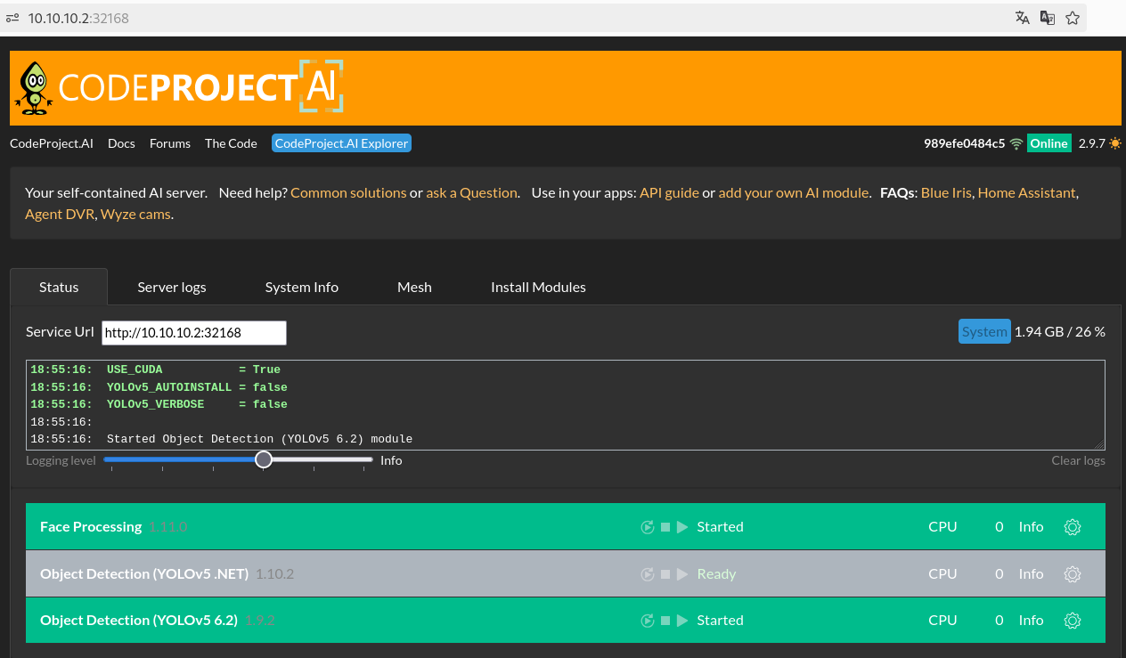Image resolution: width=1126 pixels, height=658 pixels.
Task: Open Face Processing settings gear
Action: click(1073, 527)
